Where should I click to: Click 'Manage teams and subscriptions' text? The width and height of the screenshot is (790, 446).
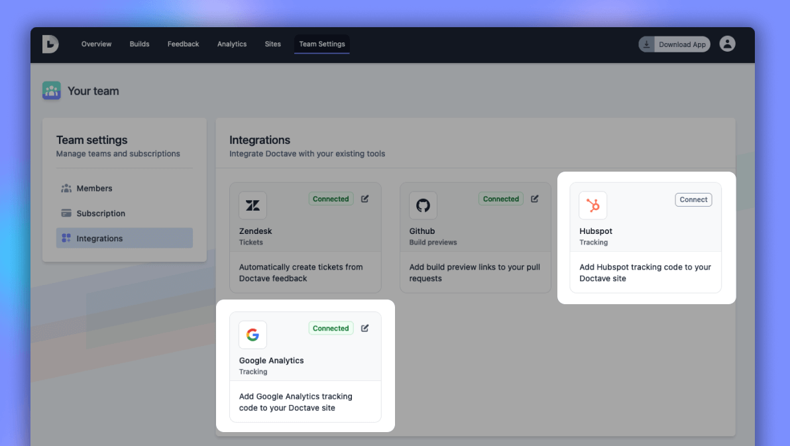coord(118,154)
